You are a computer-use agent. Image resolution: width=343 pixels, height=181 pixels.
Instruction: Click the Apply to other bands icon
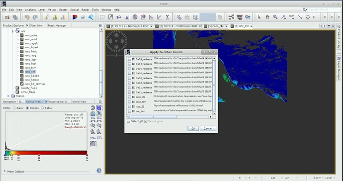pos(99,108)
